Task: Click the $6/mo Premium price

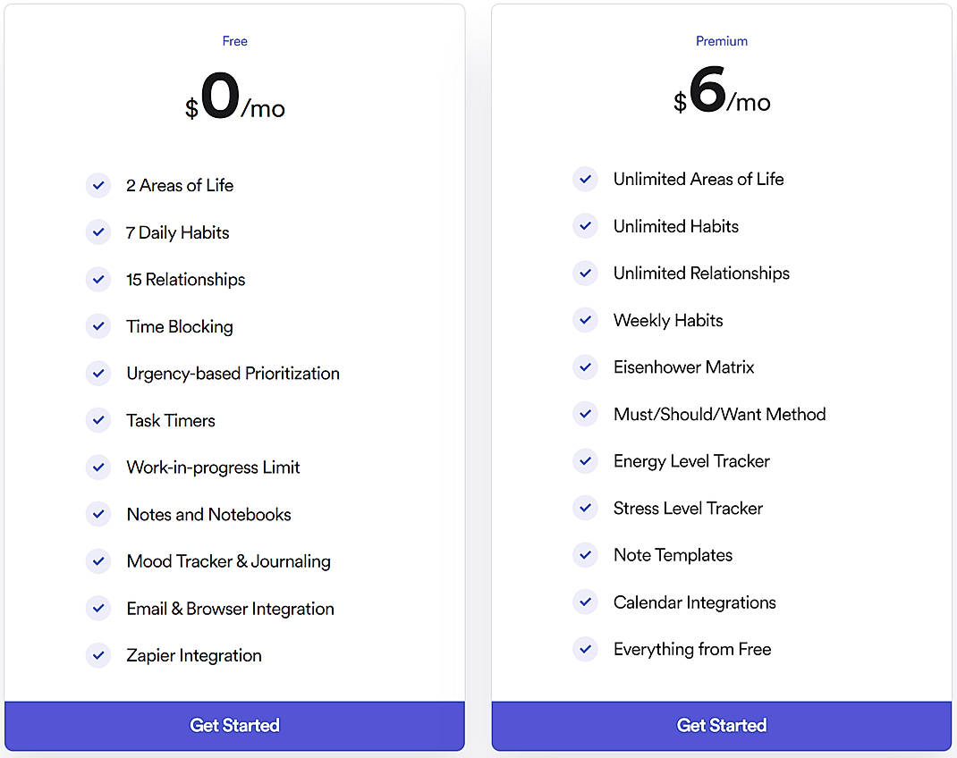Action: coord(721,97)
